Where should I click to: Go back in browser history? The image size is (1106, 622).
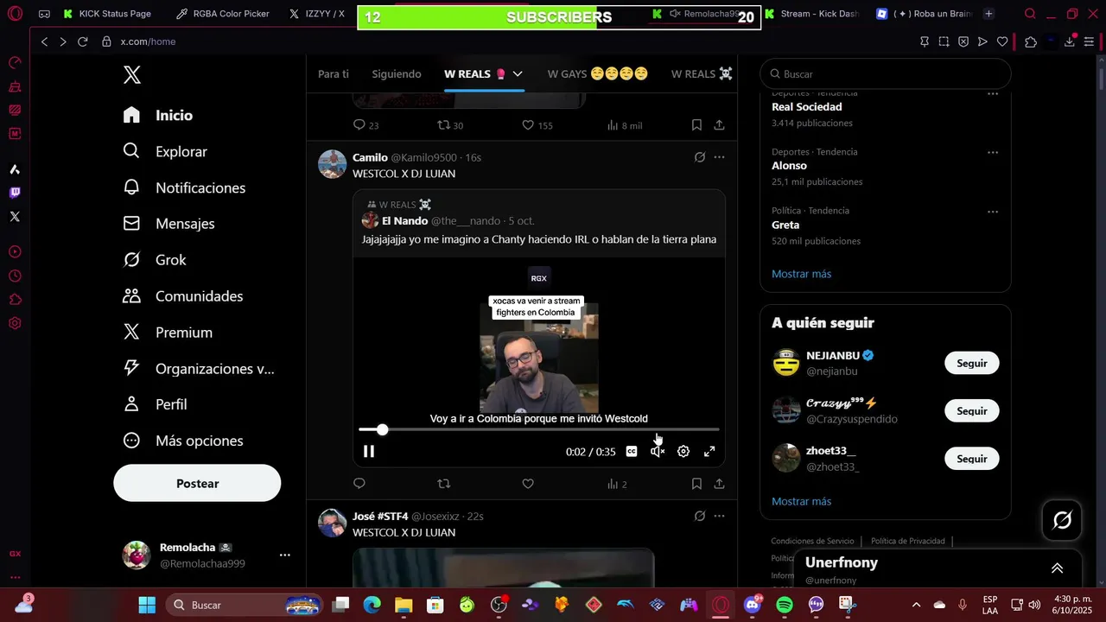pos(44,41)
